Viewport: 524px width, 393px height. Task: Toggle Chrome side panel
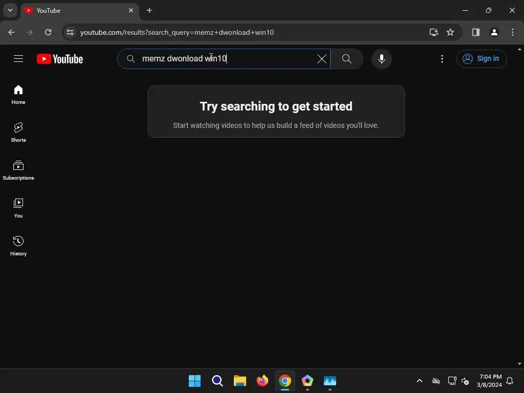475,32
